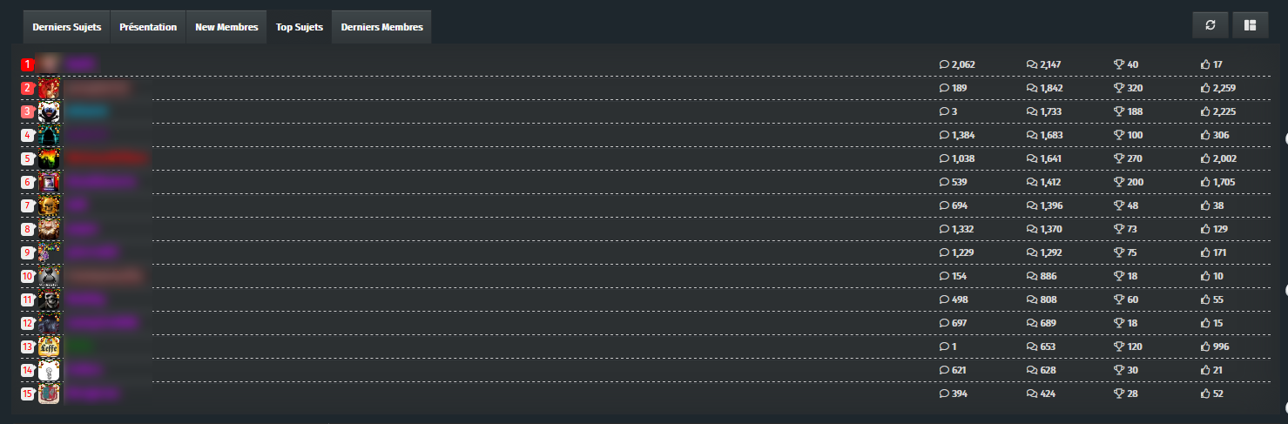This screenshot has width=1288, height=424.
Task: Open the Présentation tab
Action: click(148, 27)
